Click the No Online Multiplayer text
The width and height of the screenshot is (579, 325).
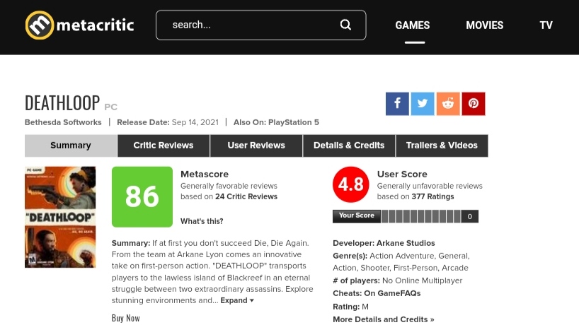[x=422, y=280]
